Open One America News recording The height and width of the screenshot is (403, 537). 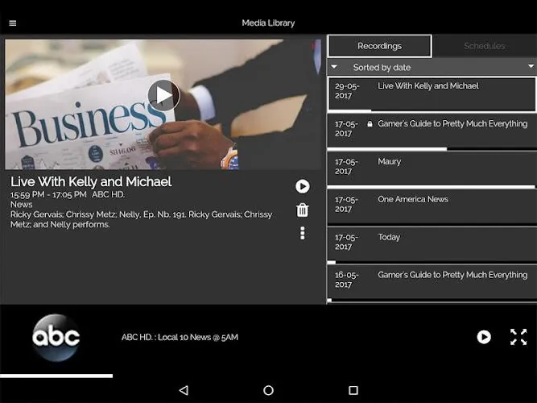coord(432,206)
